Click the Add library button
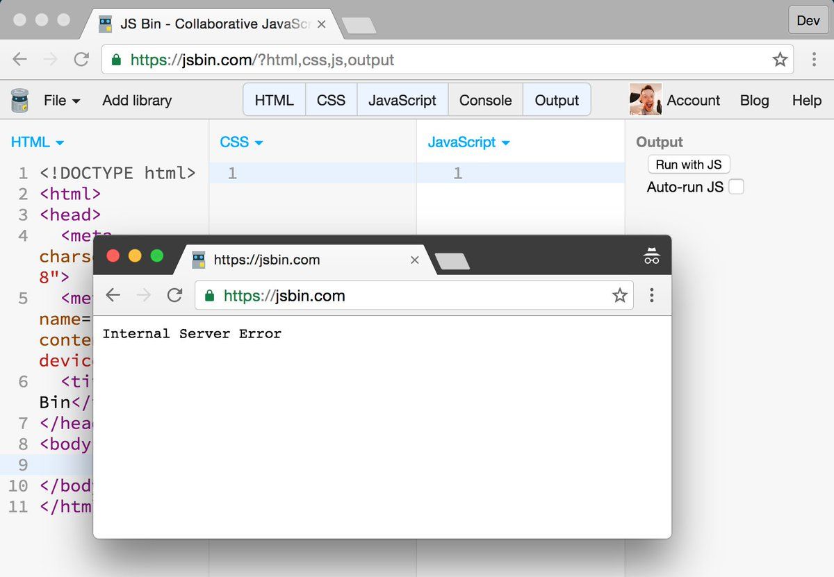Image resolution: width=834 pixels, height=577 pixels. click(137, 100)
